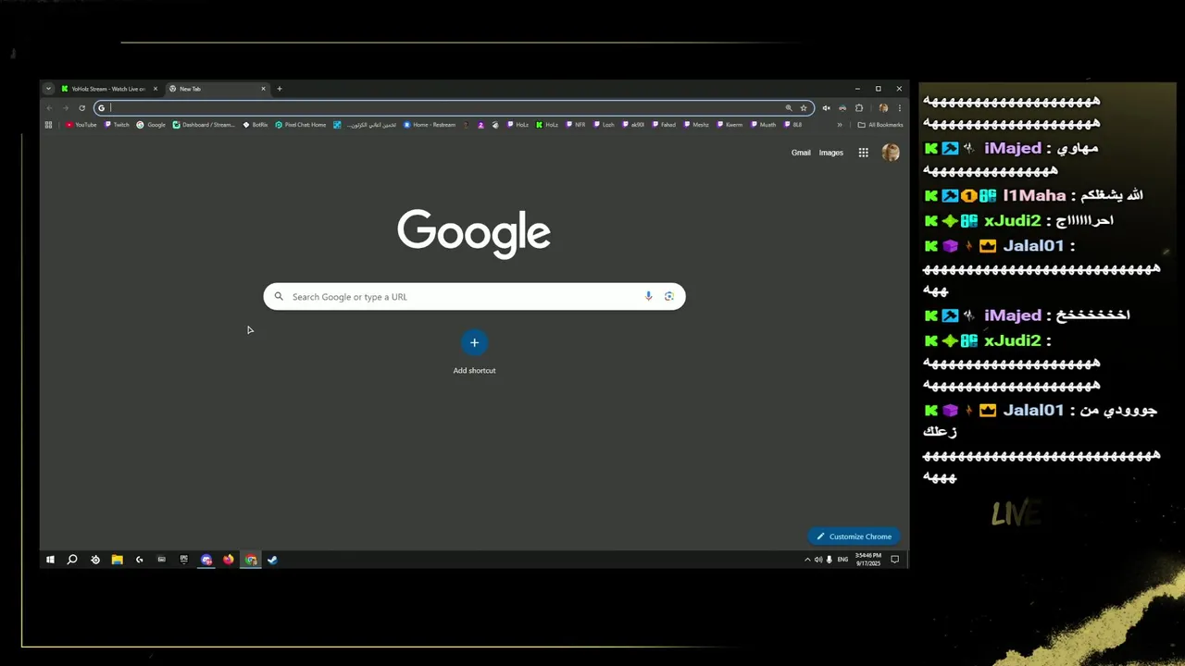Open the Home - Restream bookmark

click(430, 125)
